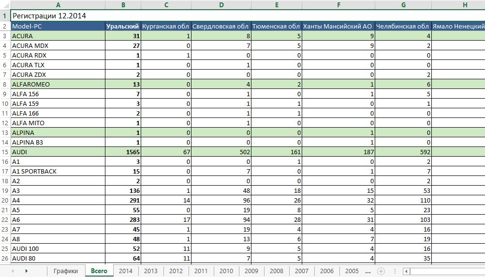The width and height of the screenshot is (485, 277).
Task: Select column D header
Action: (221, 5)
